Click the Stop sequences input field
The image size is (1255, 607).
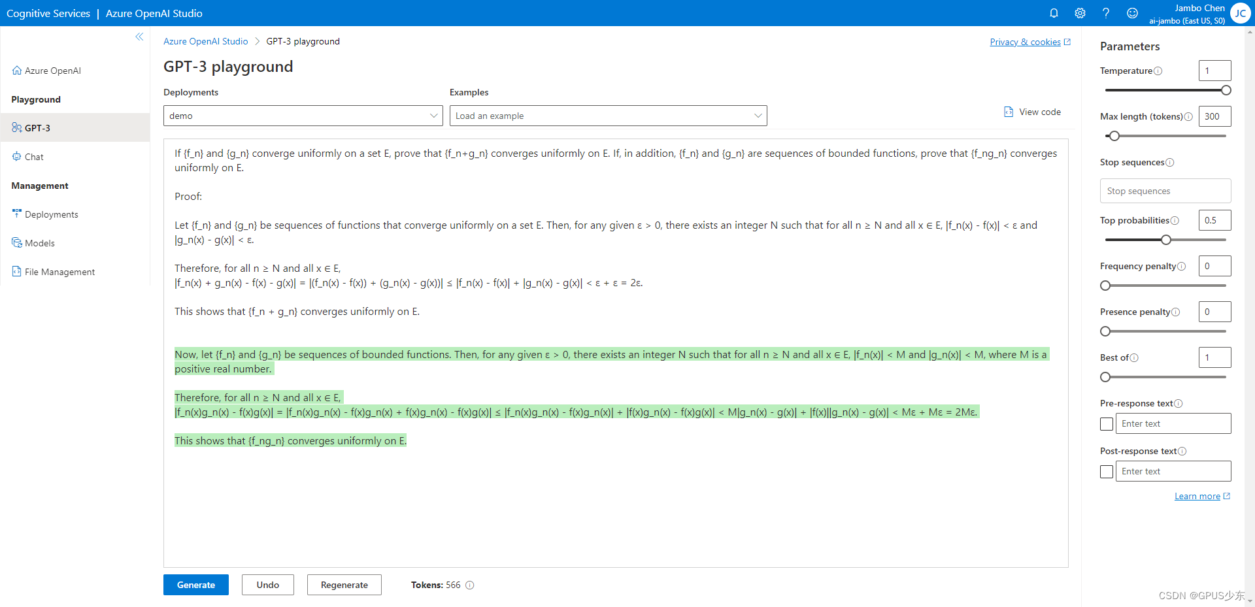(1165, 191)
